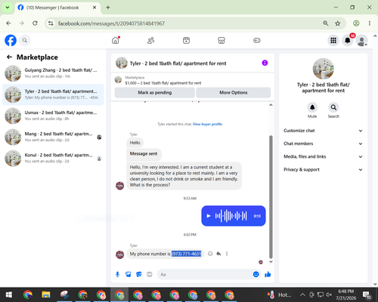
Task: Open the Video tab icon
Action: click(186, 40)
